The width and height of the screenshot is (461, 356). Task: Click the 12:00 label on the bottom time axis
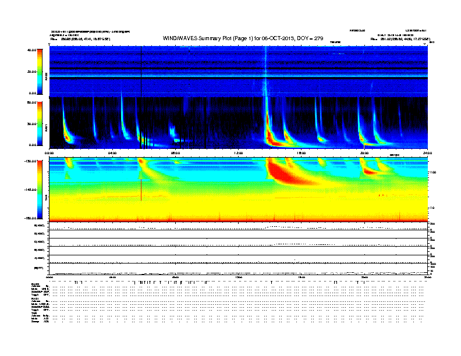[x=239, y=277]
